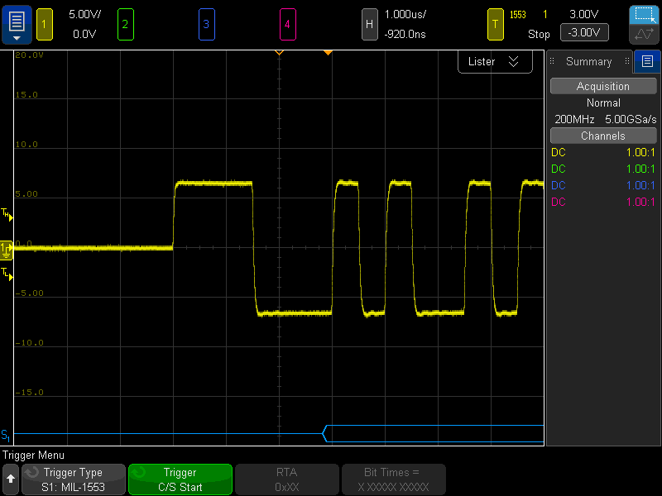Image resolution: width=662 pixels, height=496 pixels.
Task: Go back using the up arrow softkey
Action: coord(11,479)
